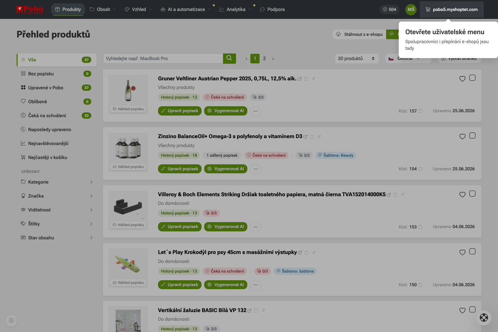
Task: Expand the Viditelnost filter
Action: [56, 210]
